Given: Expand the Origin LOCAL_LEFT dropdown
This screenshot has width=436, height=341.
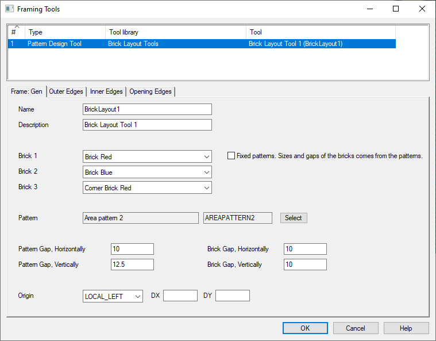Looking at the screenshot, I should click(113, 296).
